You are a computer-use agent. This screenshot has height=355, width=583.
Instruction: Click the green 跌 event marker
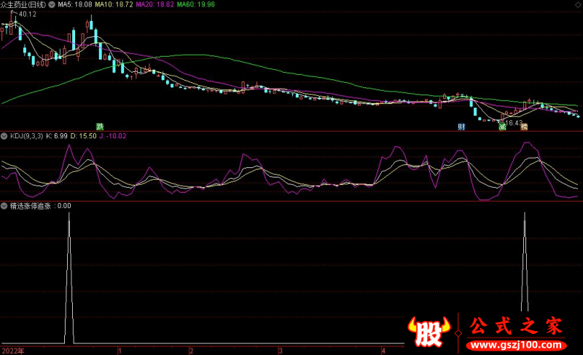click(100, 126)
